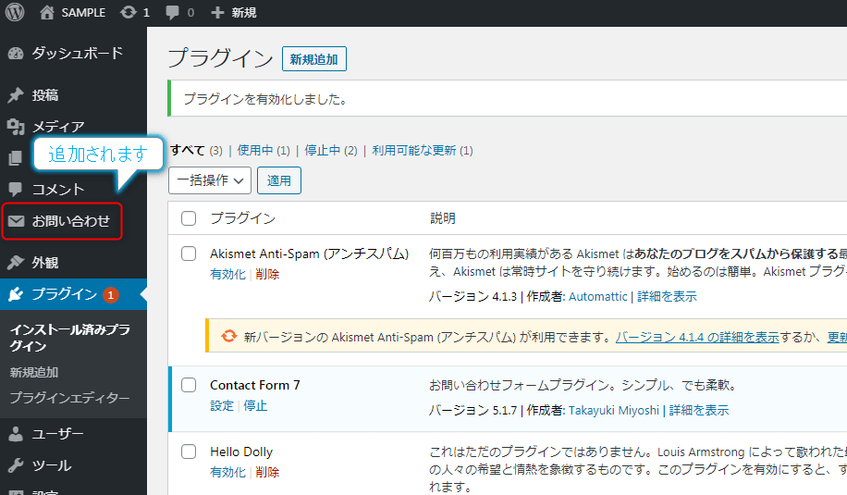
Task: Open 詳細を表示 for Akismet
Action: pos(667,297)
